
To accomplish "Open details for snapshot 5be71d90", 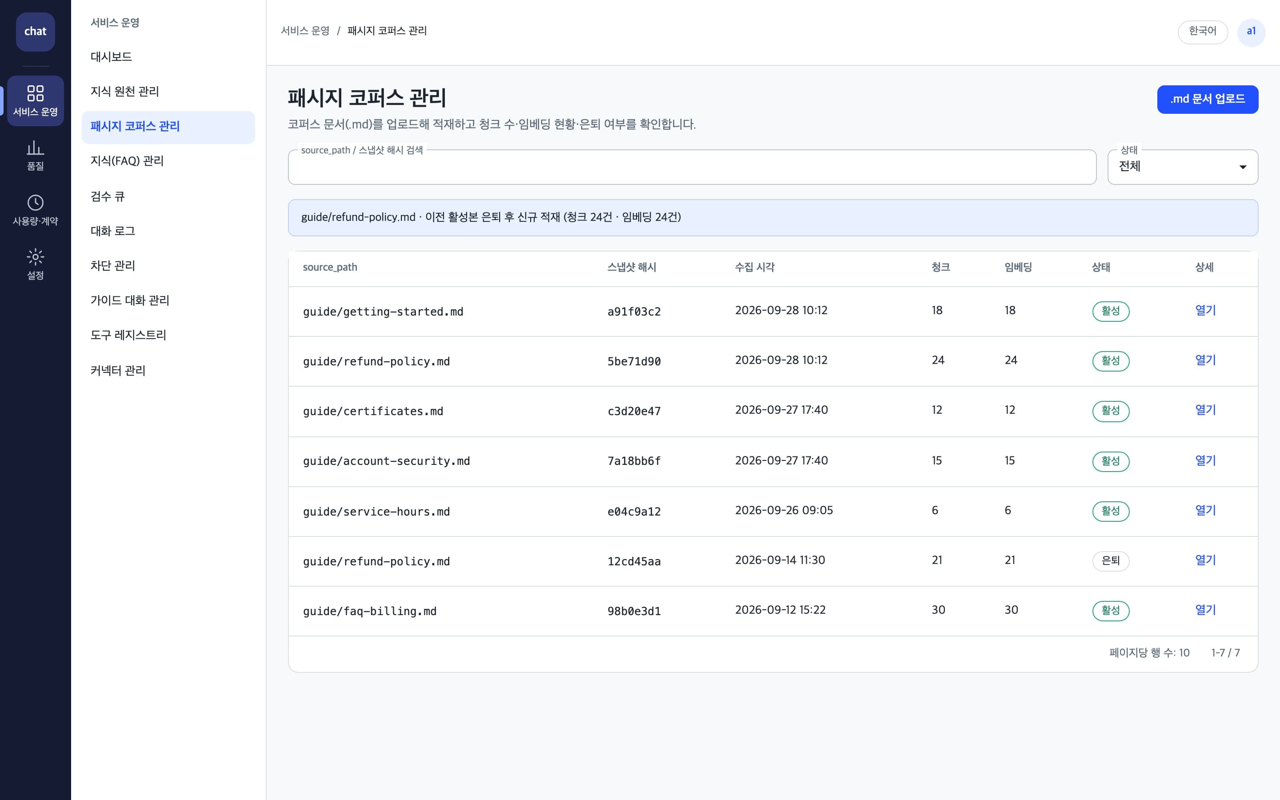I will click(1205, 360).
